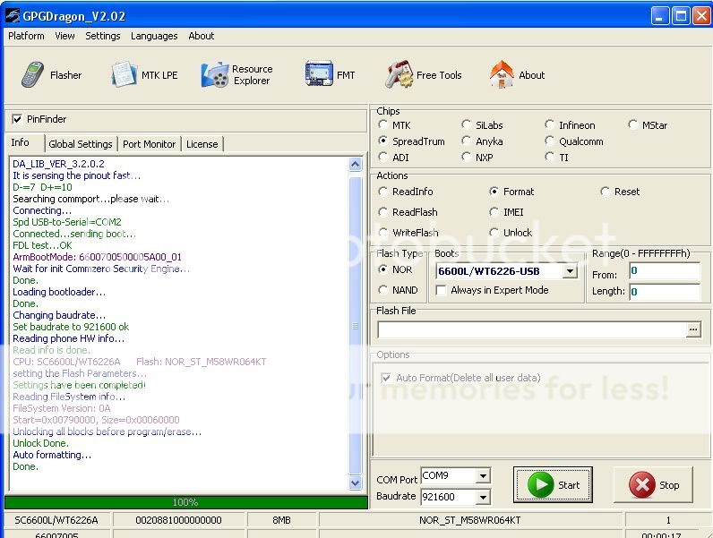Click log line 'Spd USB-to-Serial=COM2'

click(67, 222)
